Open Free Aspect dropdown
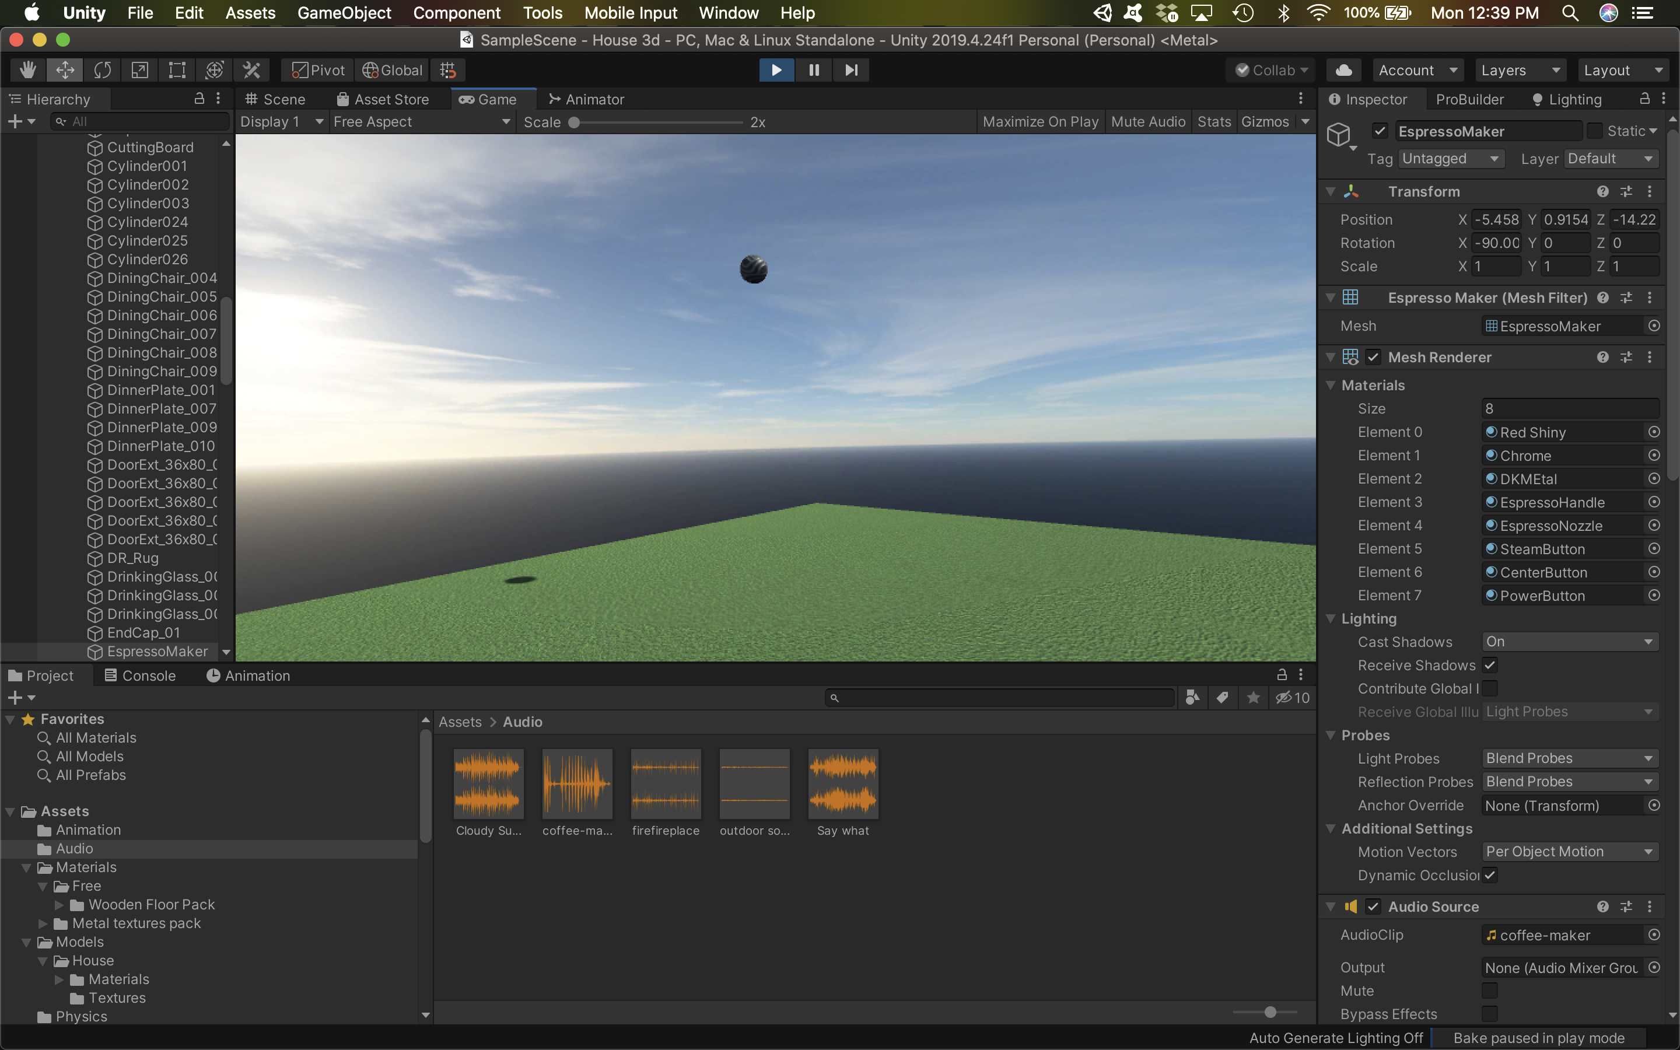Screen dimensions: 1680x1050 coord(422,121)
